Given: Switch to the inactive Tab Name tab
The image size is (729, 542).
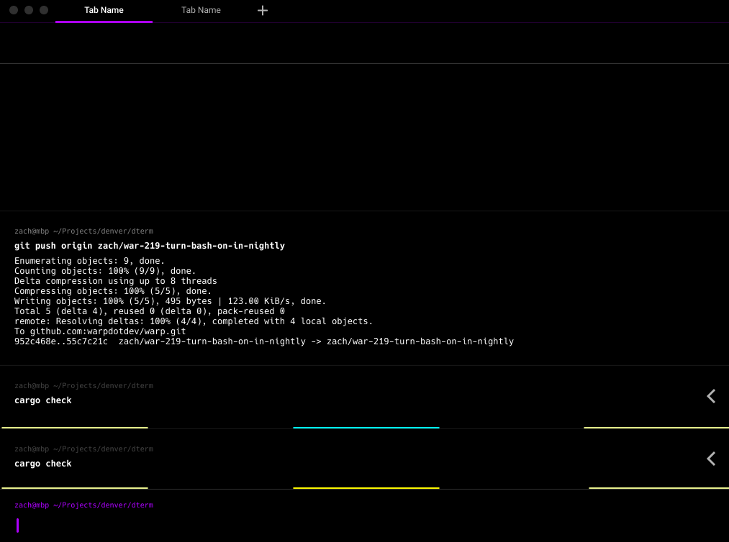Looking at the screenshot, I should (x=201, y=10).
